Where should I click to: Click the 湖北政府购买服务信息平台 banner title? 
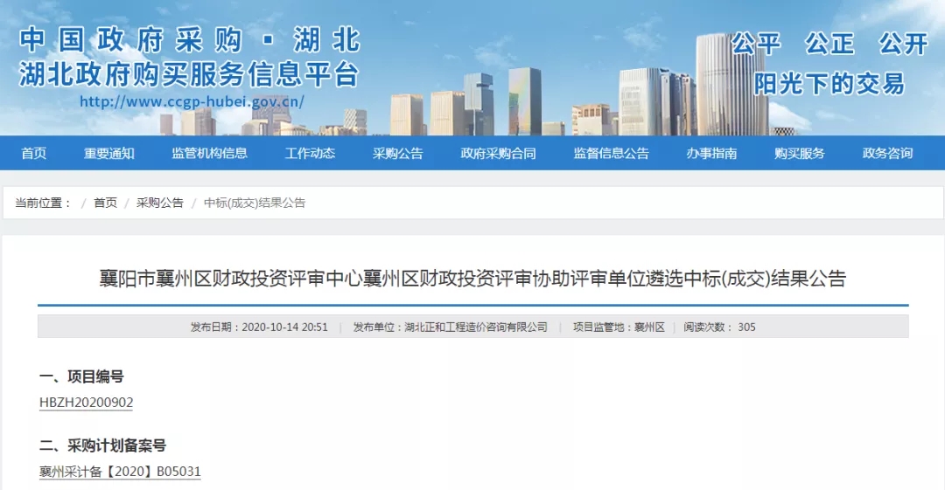[189, 74]
